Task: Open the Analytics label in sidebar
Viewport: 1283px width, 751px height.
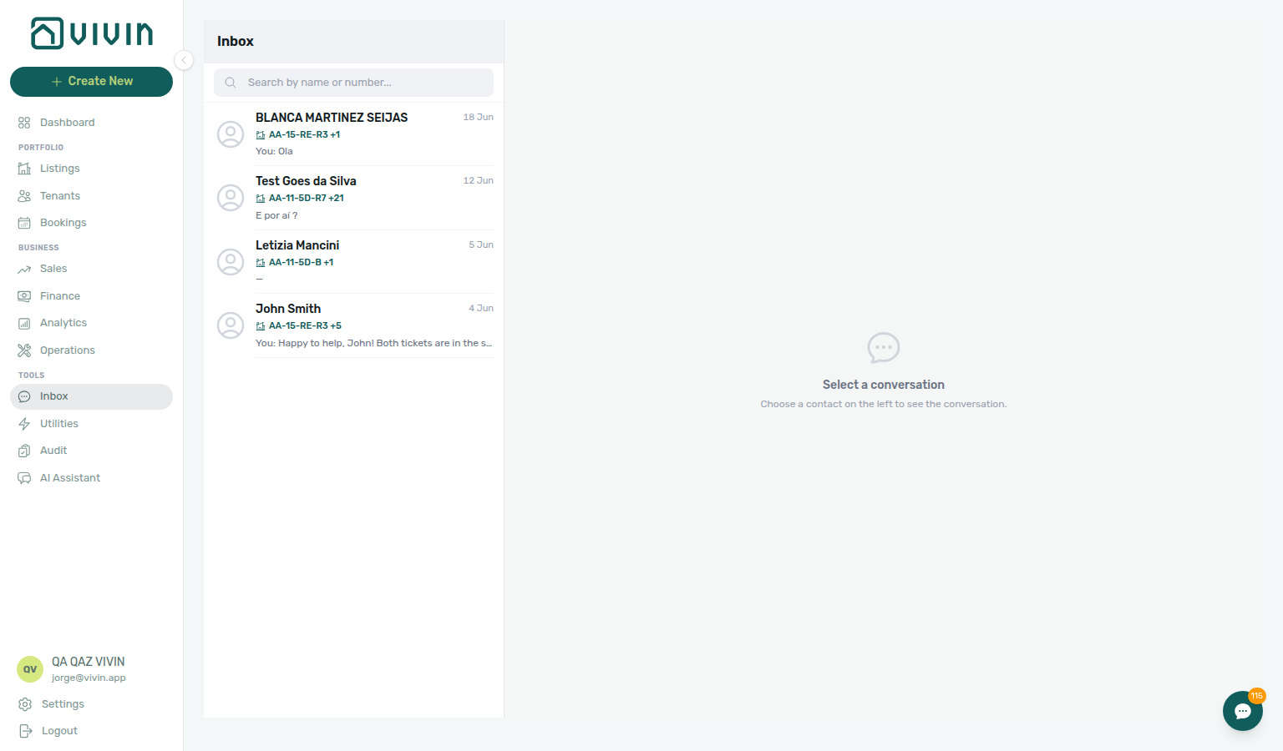Action: [x=63, y=323]
